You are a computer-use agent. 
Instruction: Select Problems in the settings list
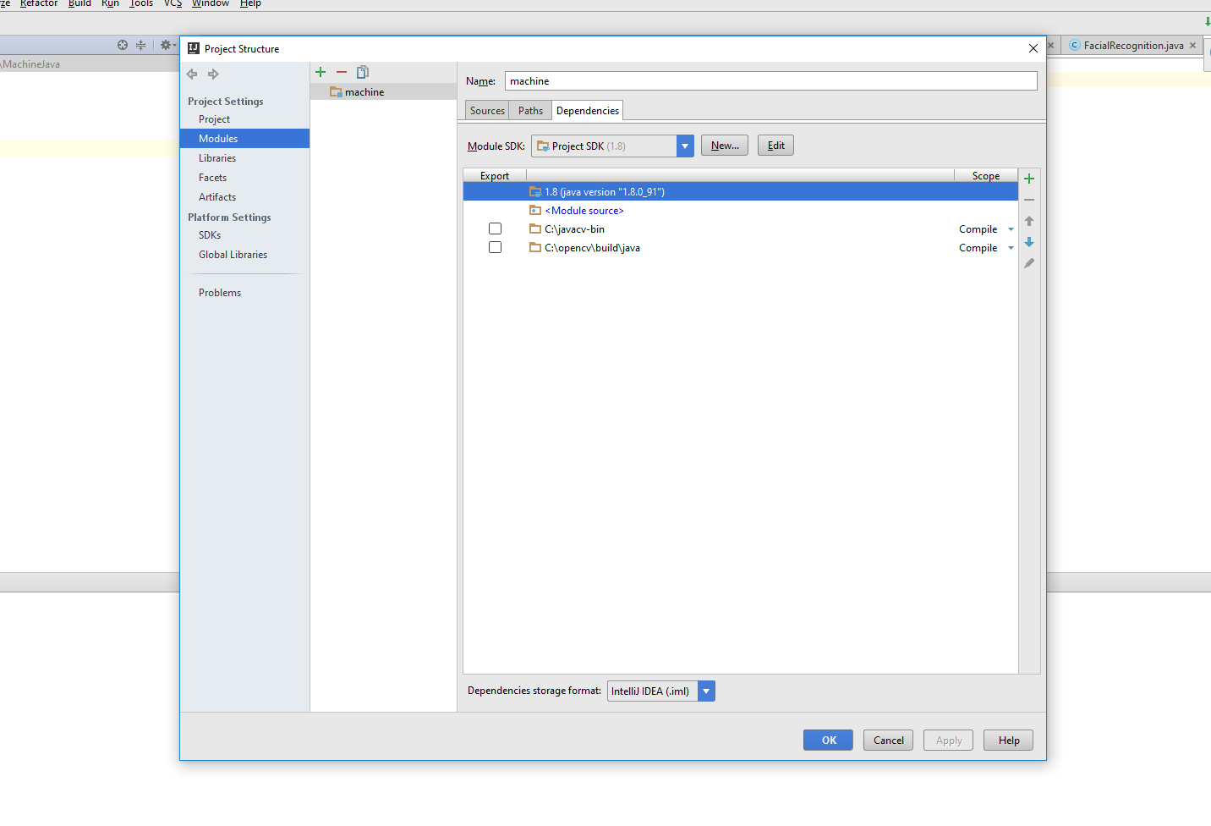[220, 293]
